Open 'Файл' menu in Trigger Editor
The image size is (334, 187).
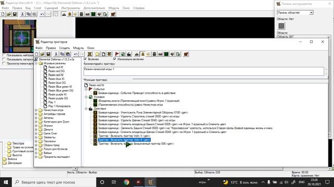(39, 48)
